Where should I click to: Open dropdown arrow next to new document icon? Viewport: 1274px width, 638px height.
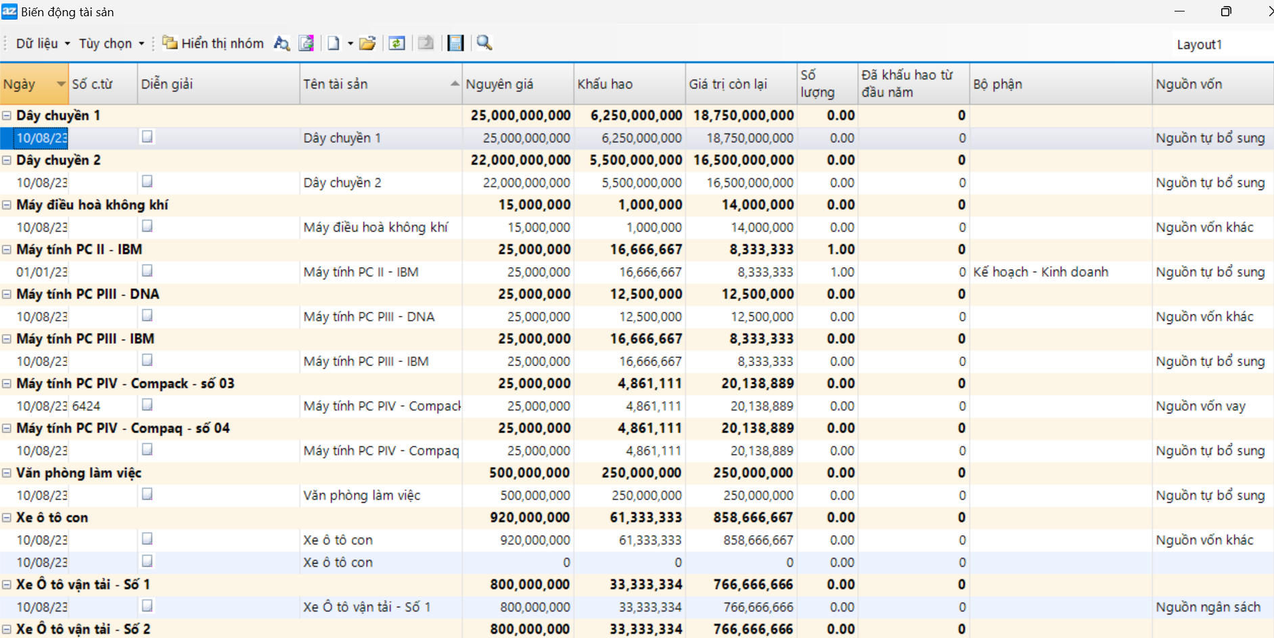click(x=350, y=43)
